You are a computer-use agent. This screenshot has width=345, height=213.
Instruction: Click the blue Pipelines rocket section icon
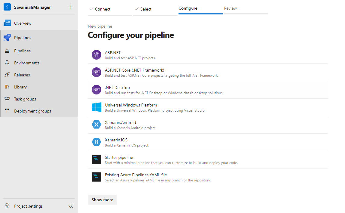click(x=7, y=37)
